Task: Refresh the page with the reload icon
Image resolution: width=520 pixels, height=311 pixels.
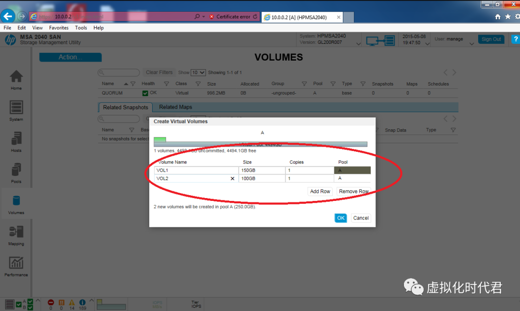Action: coord(255,16)
